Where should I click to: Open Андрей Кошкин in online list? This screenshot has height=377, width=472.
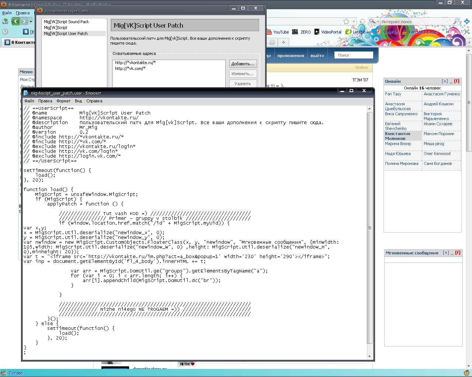tap(438, 104)
